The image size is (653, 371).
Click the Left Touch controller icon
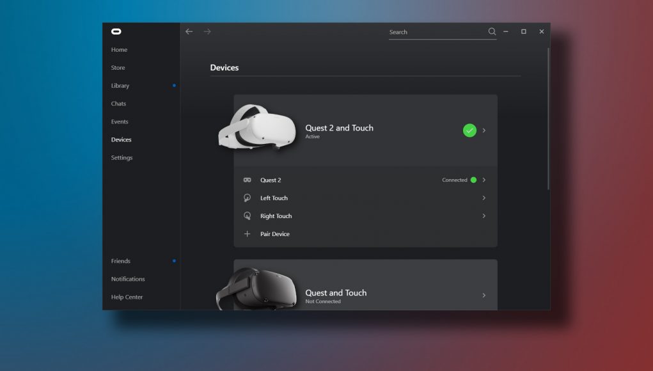(248, 198)
